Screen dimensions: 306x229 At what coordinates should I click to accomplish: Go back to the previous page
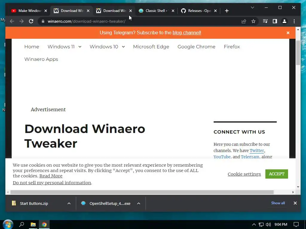point(12,21)
